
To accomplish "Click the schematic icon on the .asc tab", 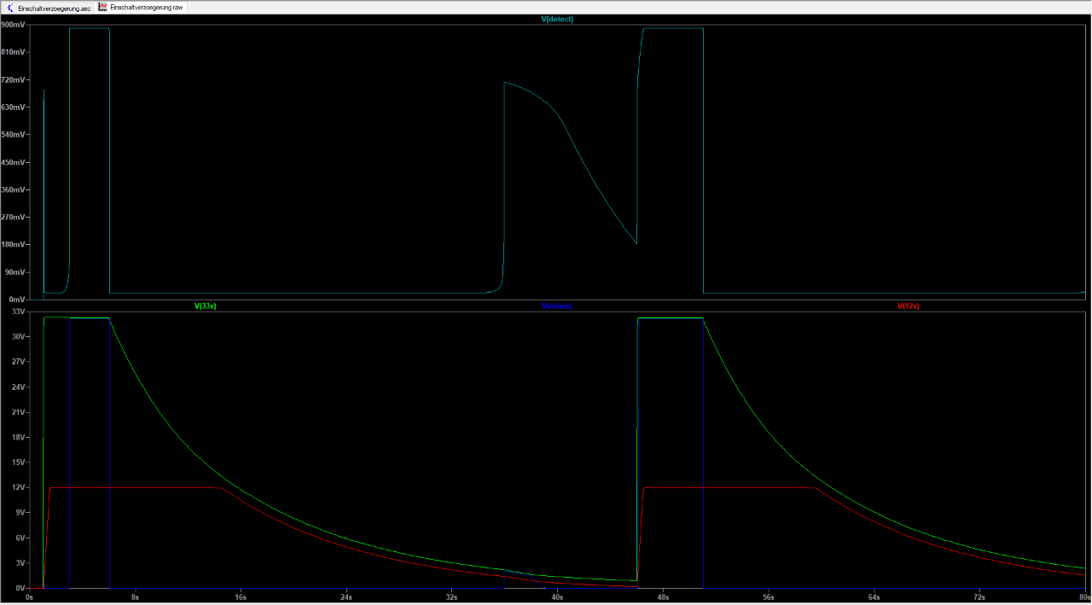I will [x=10, y=7].
